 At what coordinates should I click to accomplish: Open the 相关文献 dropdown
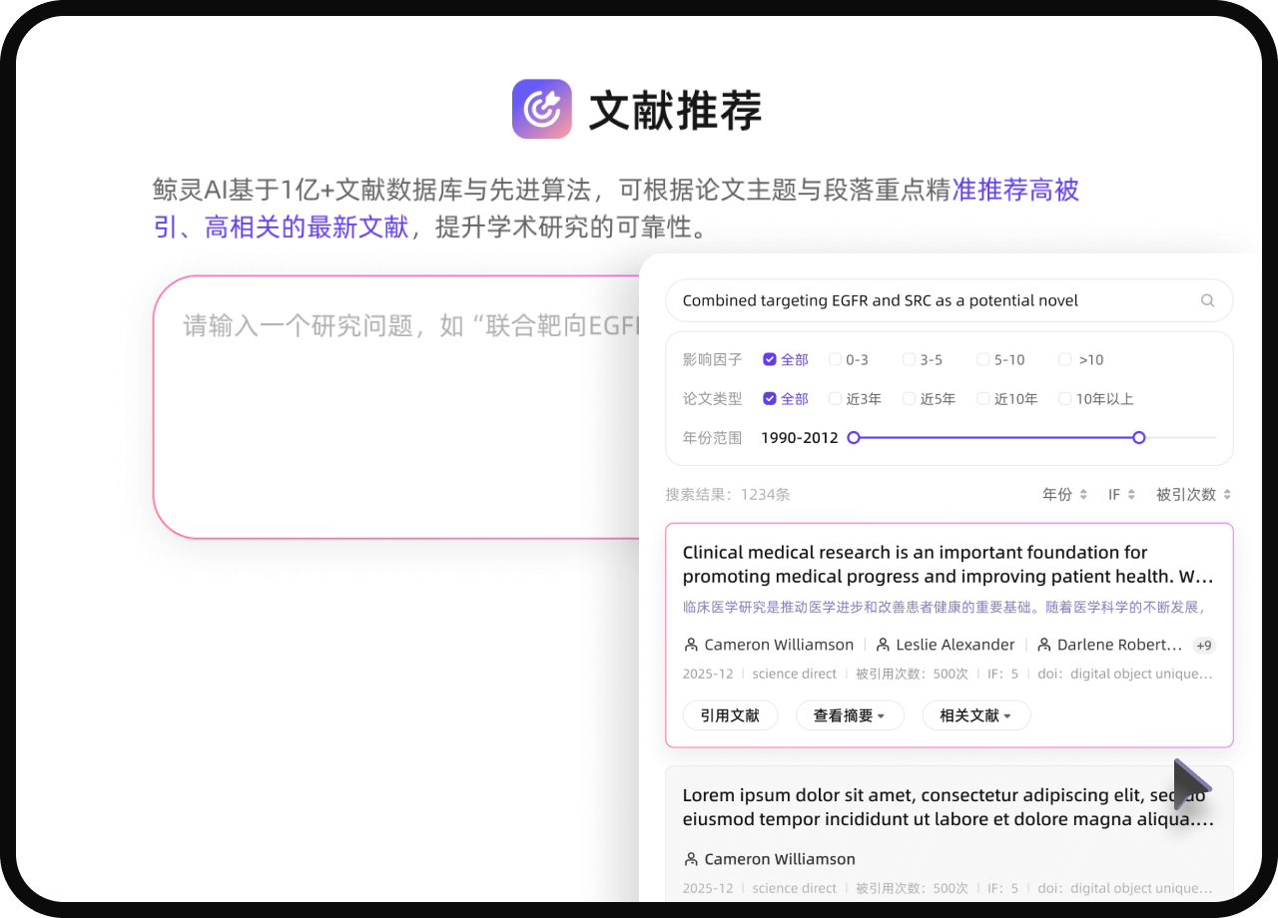click(x=975, y=715)
